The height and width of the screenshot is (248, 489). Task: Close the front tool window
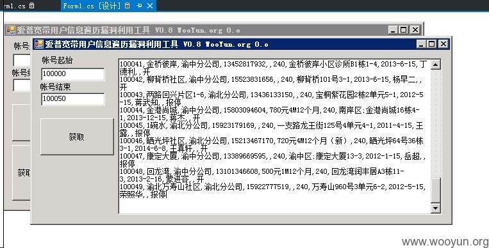443,44
